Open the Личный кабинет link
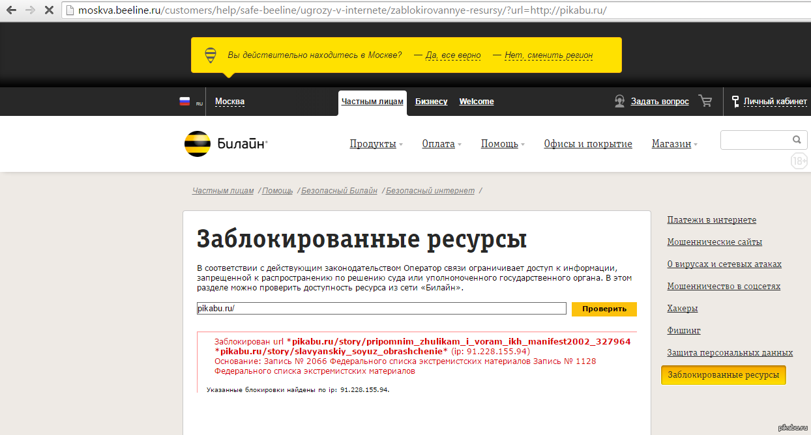Image resolution: width=811 pixels, height=435 pixels. [x=775, y=102]
